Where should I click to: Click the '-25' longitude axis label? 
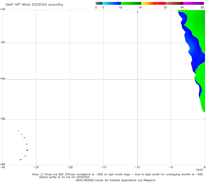(36, 167)
